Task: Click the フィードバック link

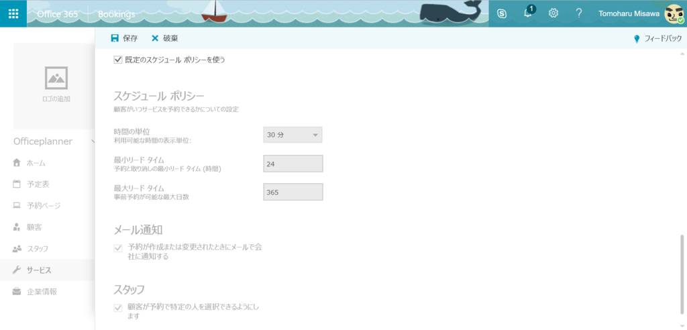Action: point(664,39)
